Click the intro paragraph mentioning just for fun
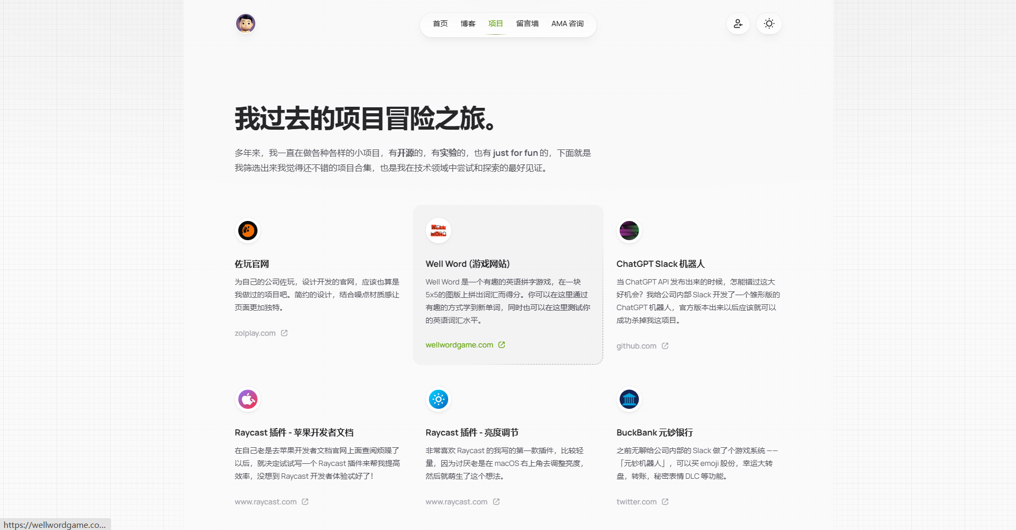This screenshot has width=1016, height=530. [x=413, y=160]
